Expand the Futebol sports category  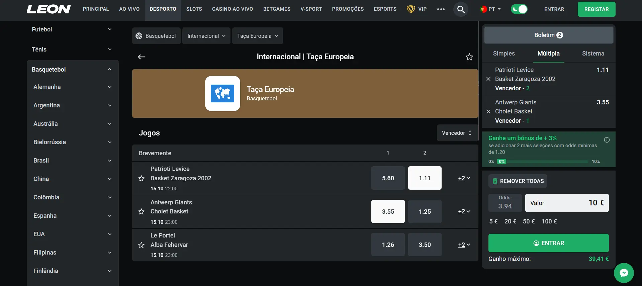73,29
